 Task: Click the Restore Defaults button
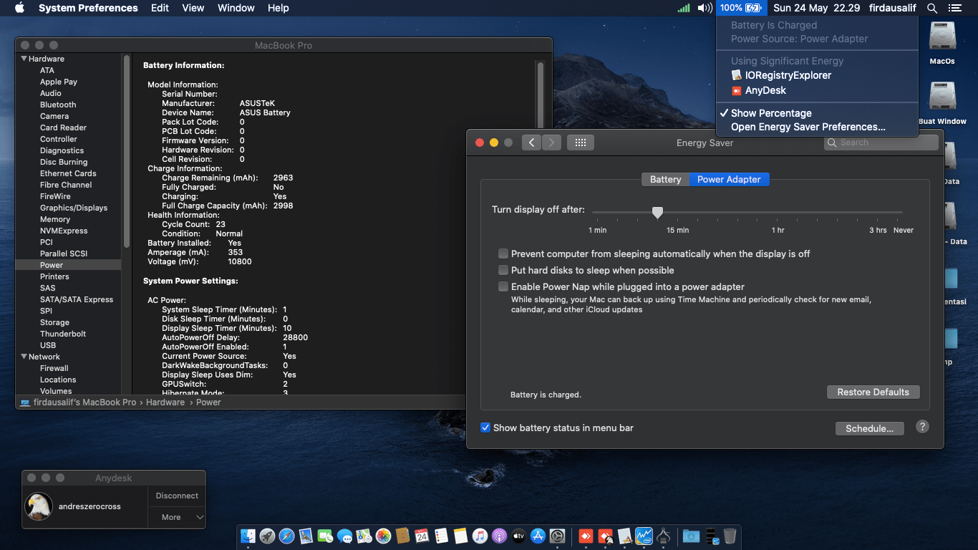pyautogui.click(x=873, y=392)
